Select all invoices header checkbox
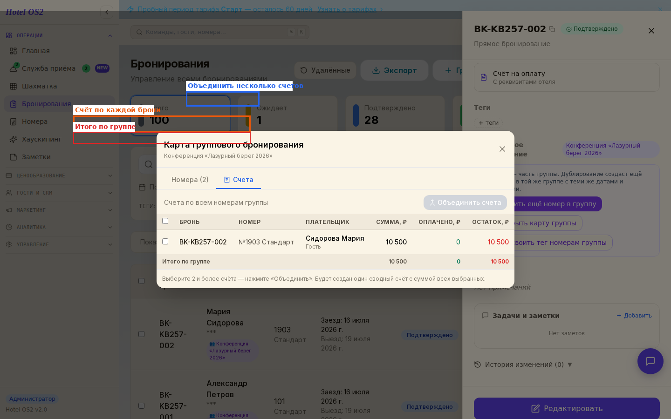 pyautogui.click(x=165, y=221)
